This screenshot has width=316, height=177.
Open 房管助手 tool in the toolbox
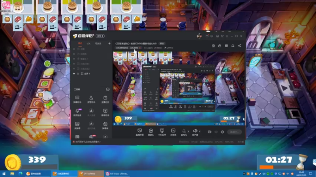click(x=91, y=100)
